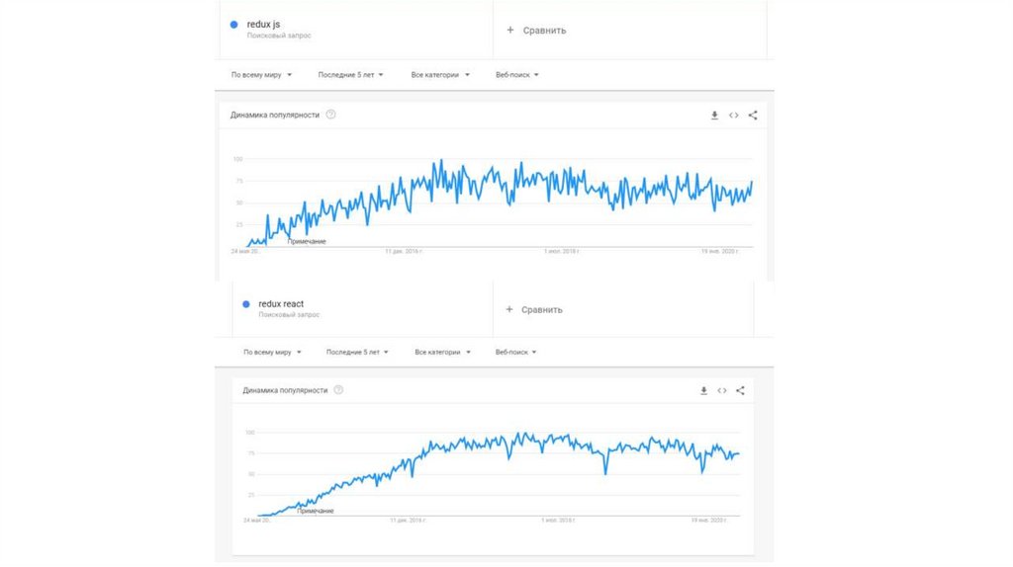This screenshot has width=1013, height=567.
Task: Click 'Примечание' label on the redux js chart
Action: click(x=307, y=242)
